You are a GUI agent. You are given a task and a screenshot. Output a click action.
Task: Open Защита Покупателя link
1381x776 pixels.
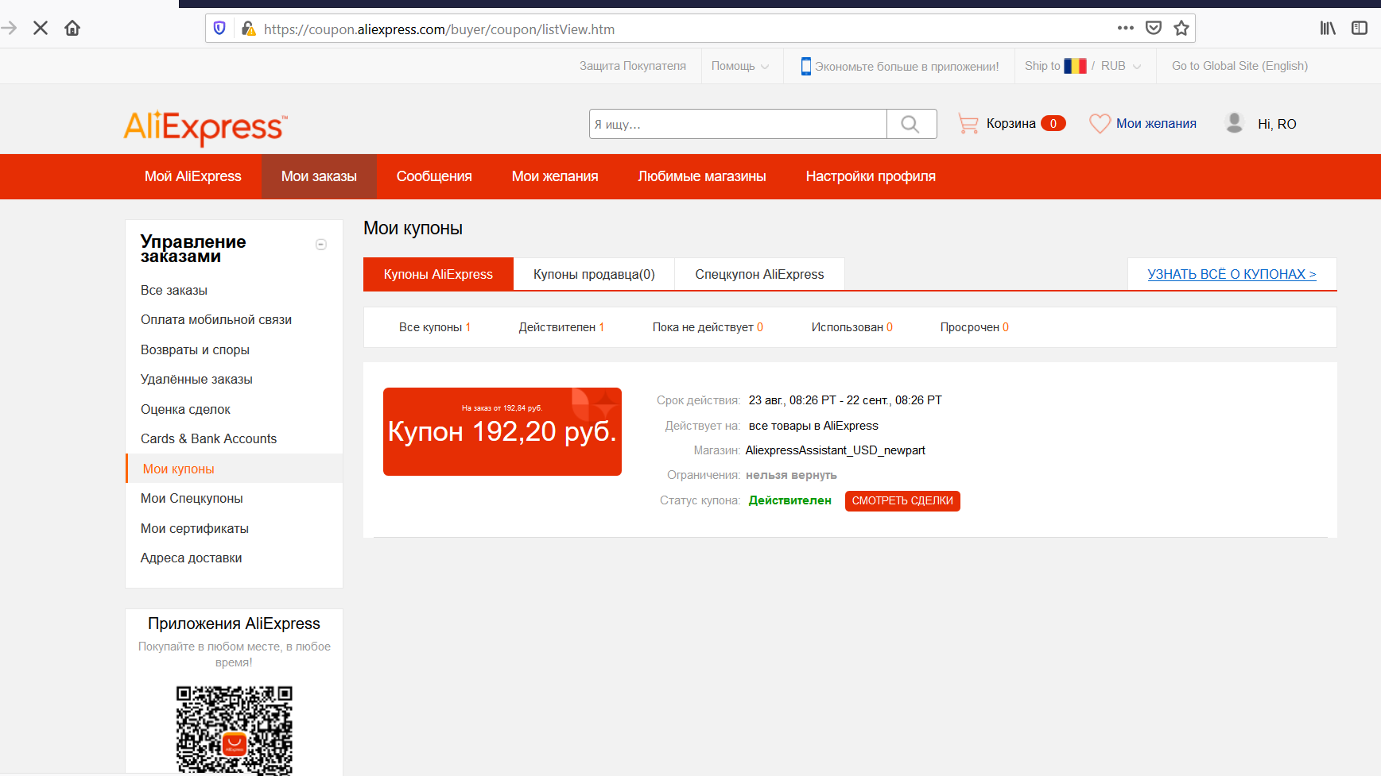pos(633,66)
